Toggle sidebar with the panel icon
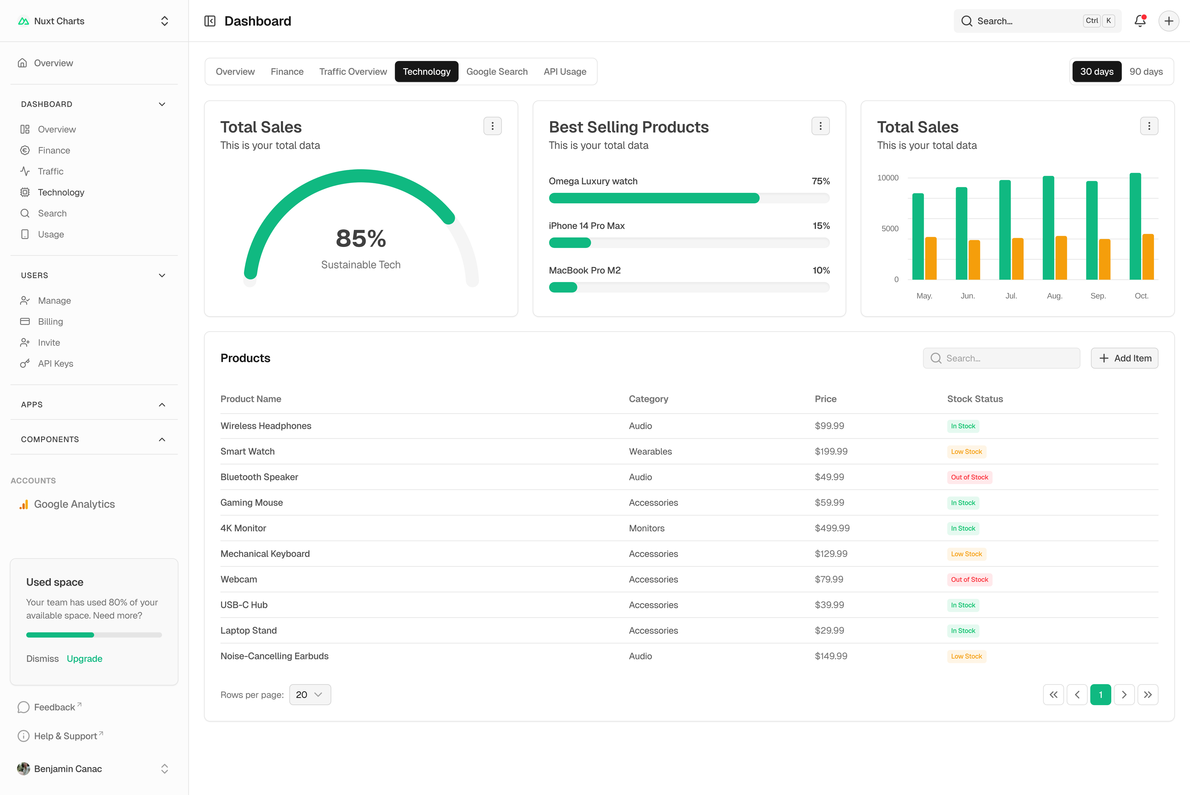The height and width of the screenshot is (795, 1190). tap(210, 21)
